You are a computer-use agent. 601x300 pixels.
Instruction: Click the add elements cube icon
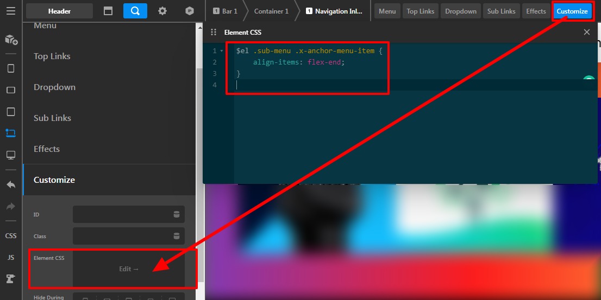pos(11,40)
